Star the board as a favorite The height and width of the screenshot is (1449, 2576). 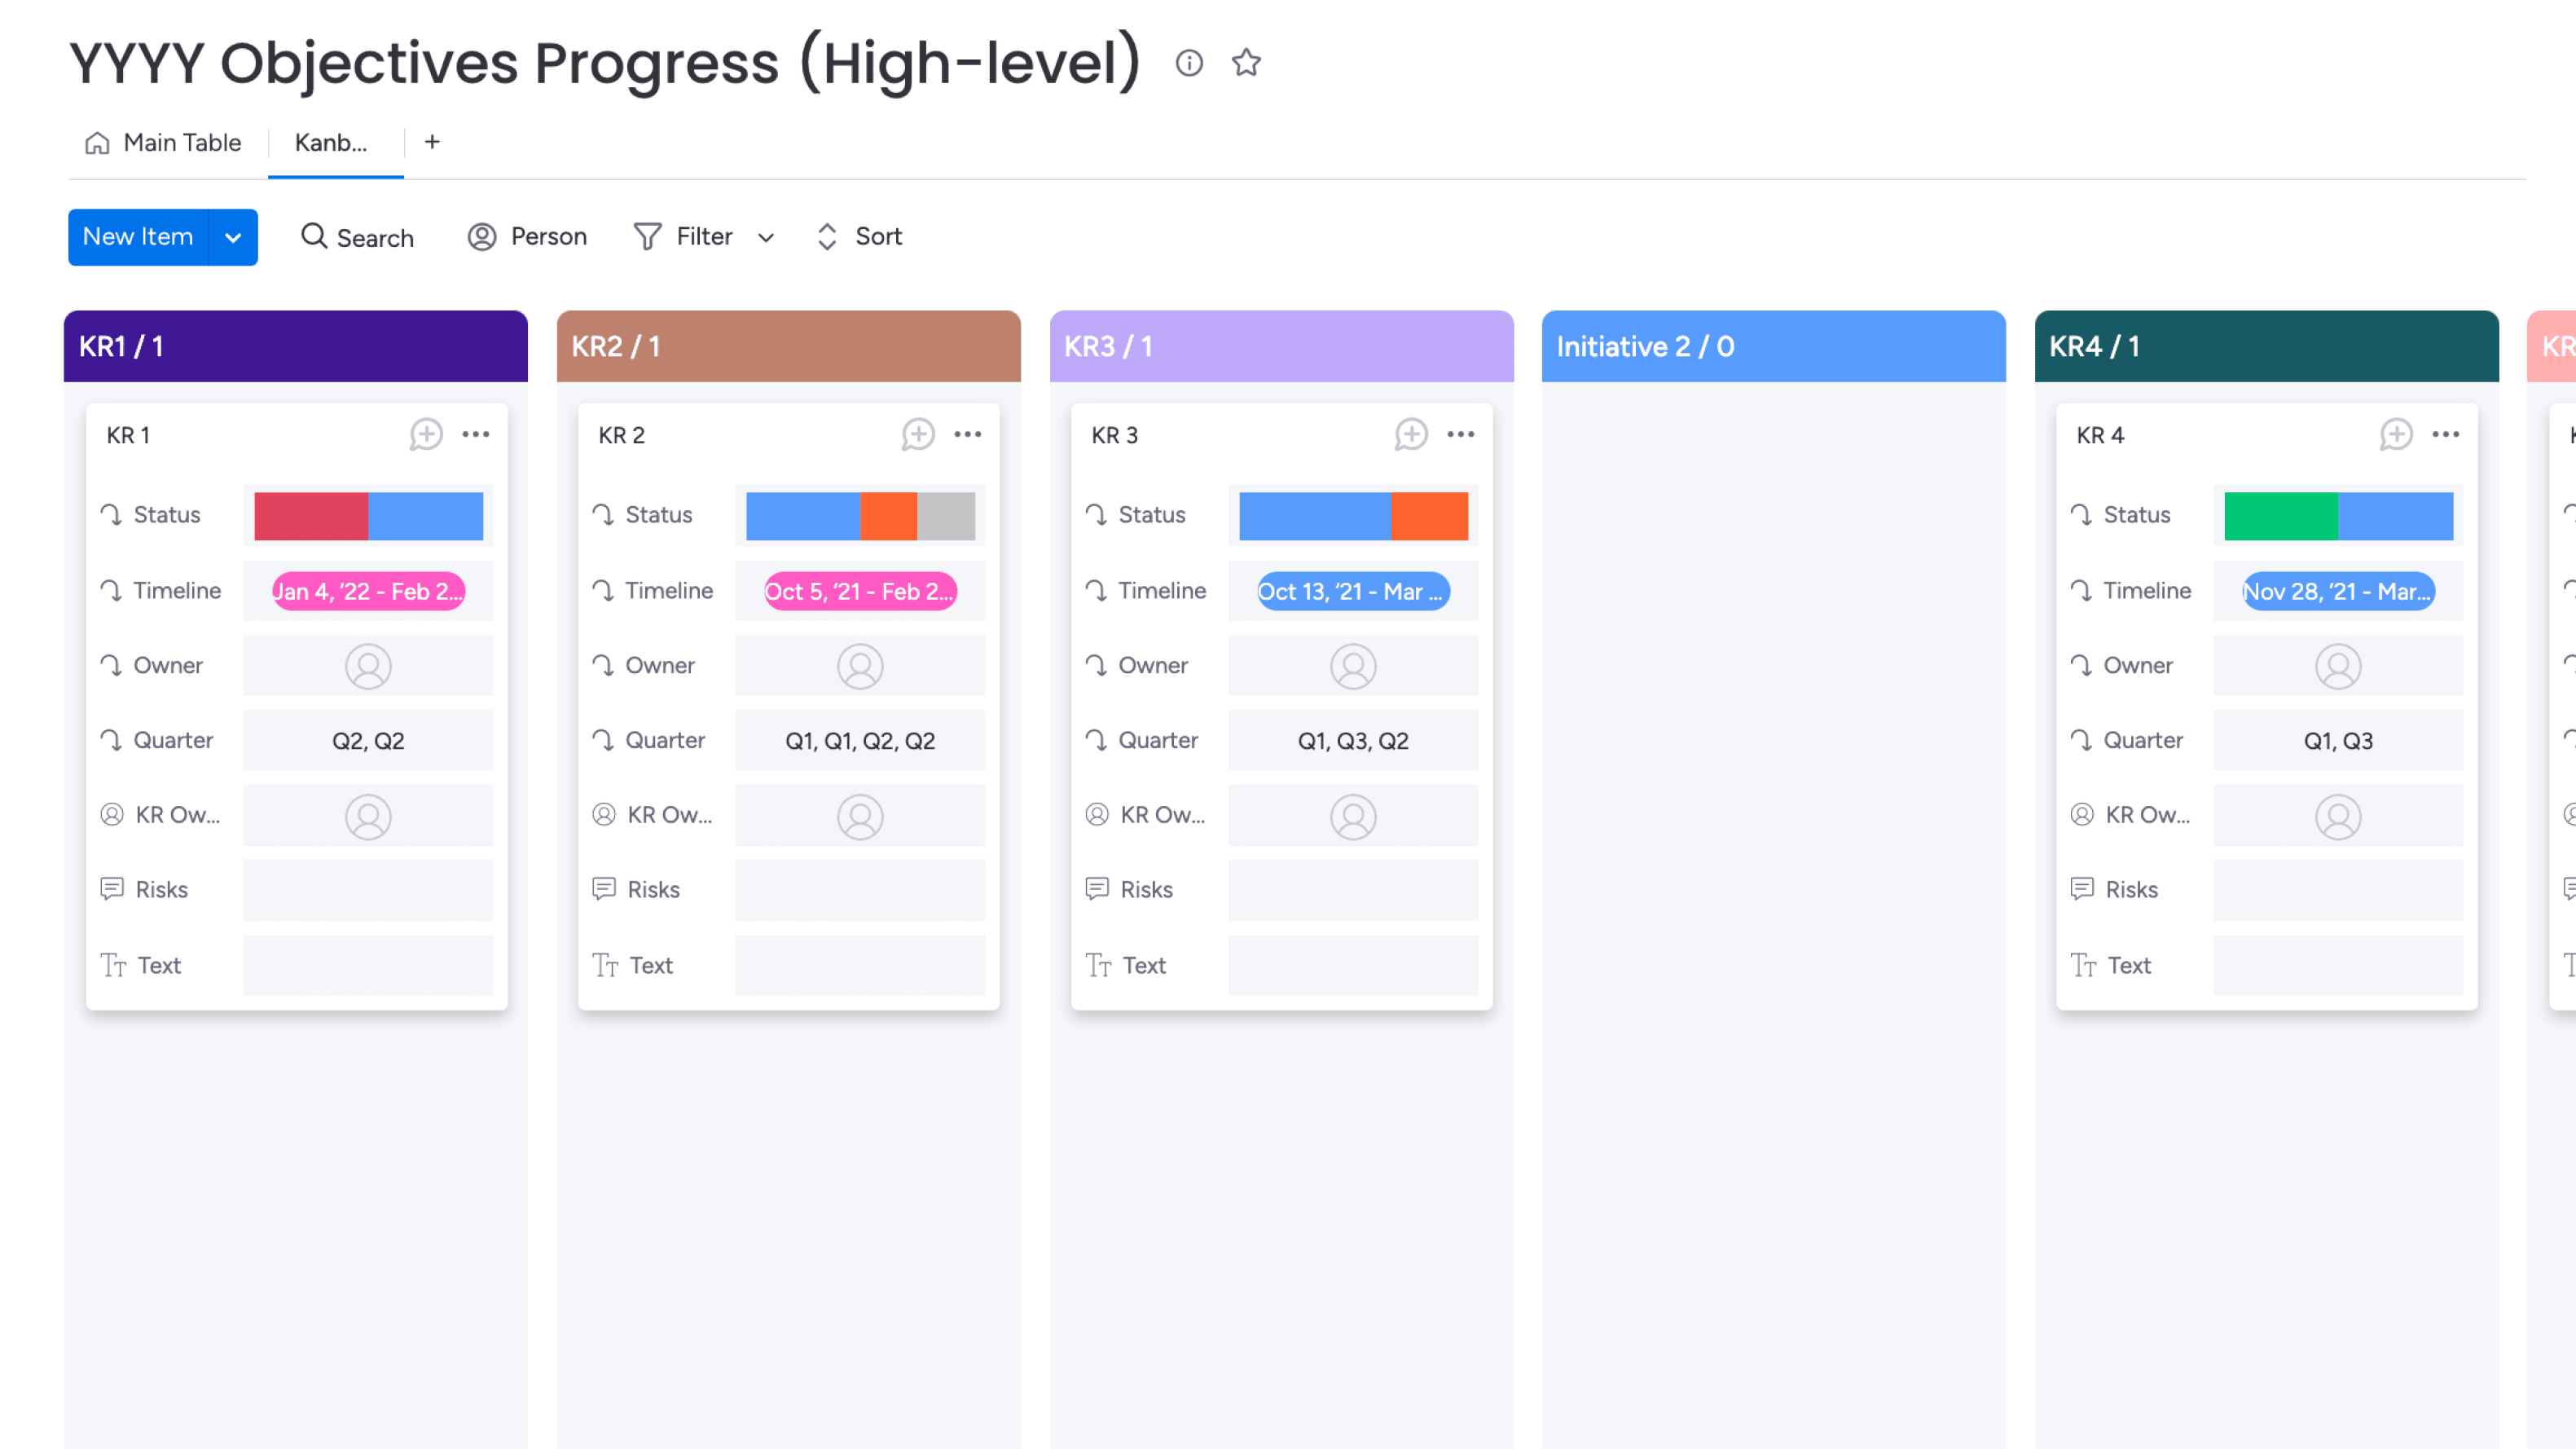click(x=1247, y=63)
